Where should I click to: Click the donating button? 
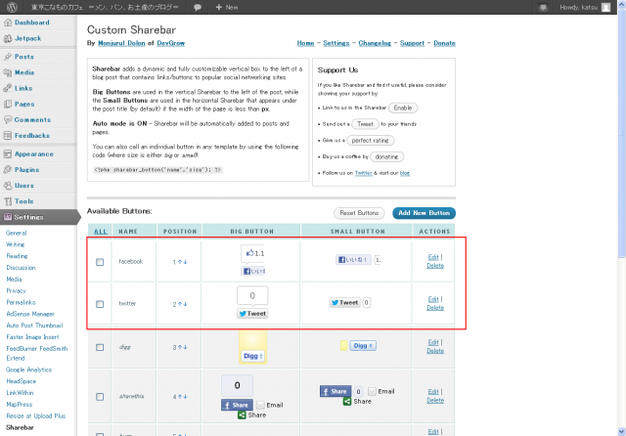click(387, 156)
